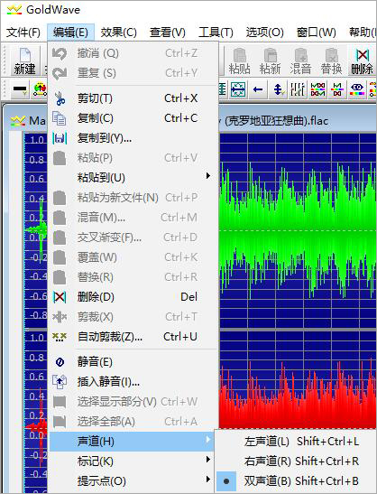Click the 复制到(Y) save icon
Image resolution: width=377 pixels, height=494 pixels.
point(60,138)
